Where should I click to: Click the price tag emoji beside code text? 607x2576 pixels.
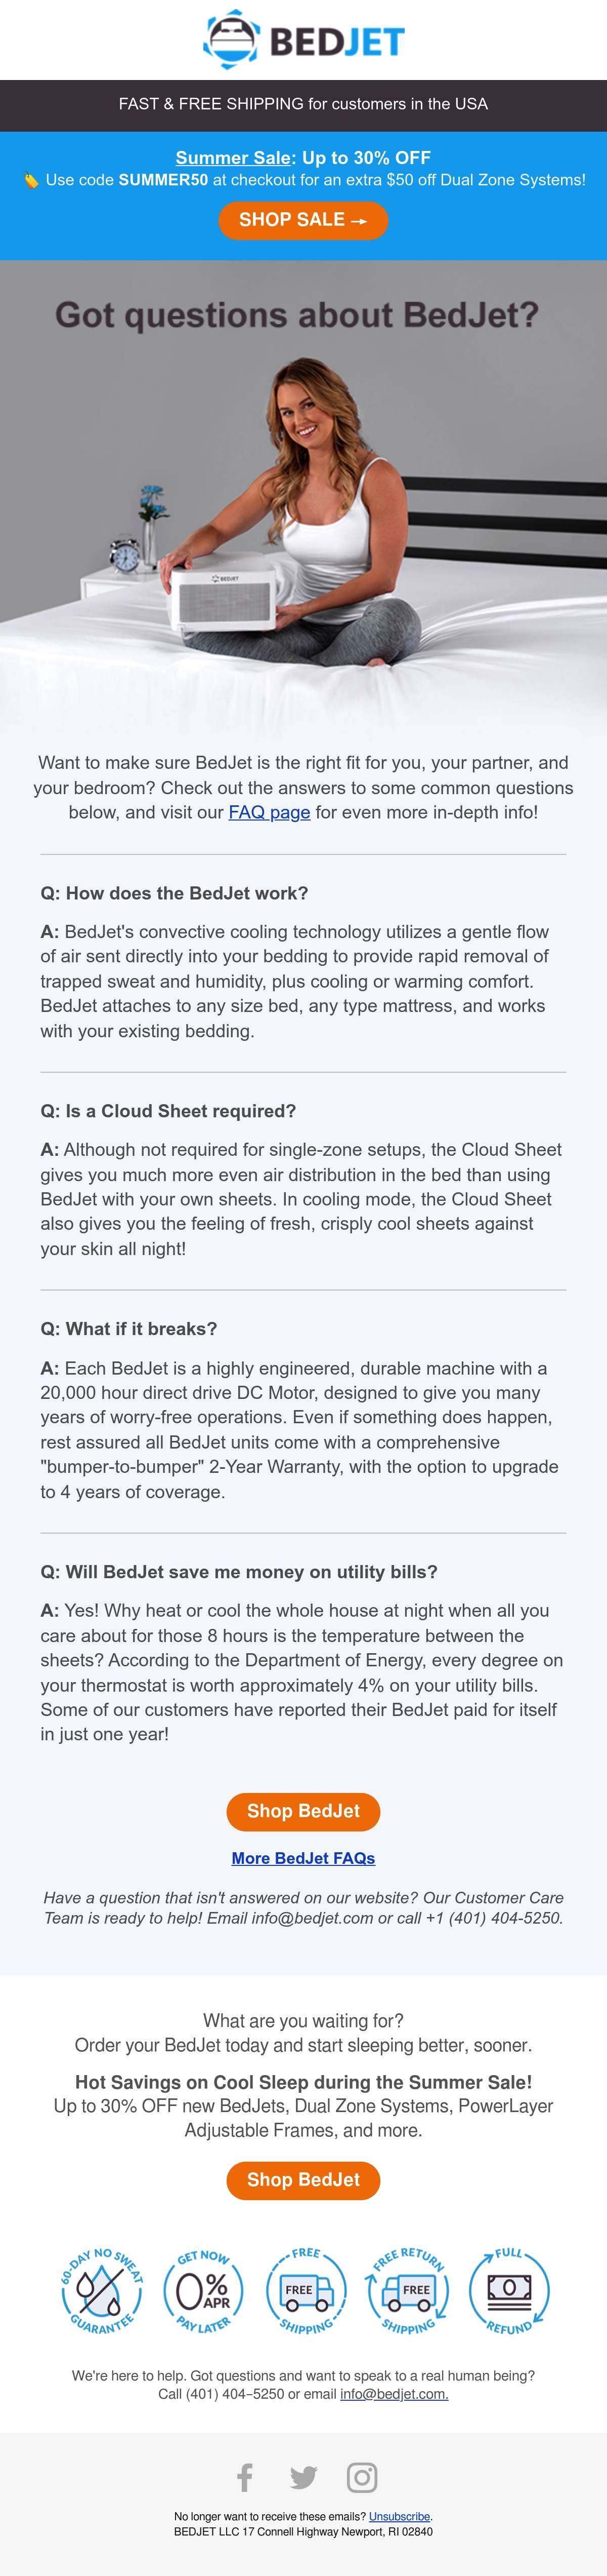31,181
